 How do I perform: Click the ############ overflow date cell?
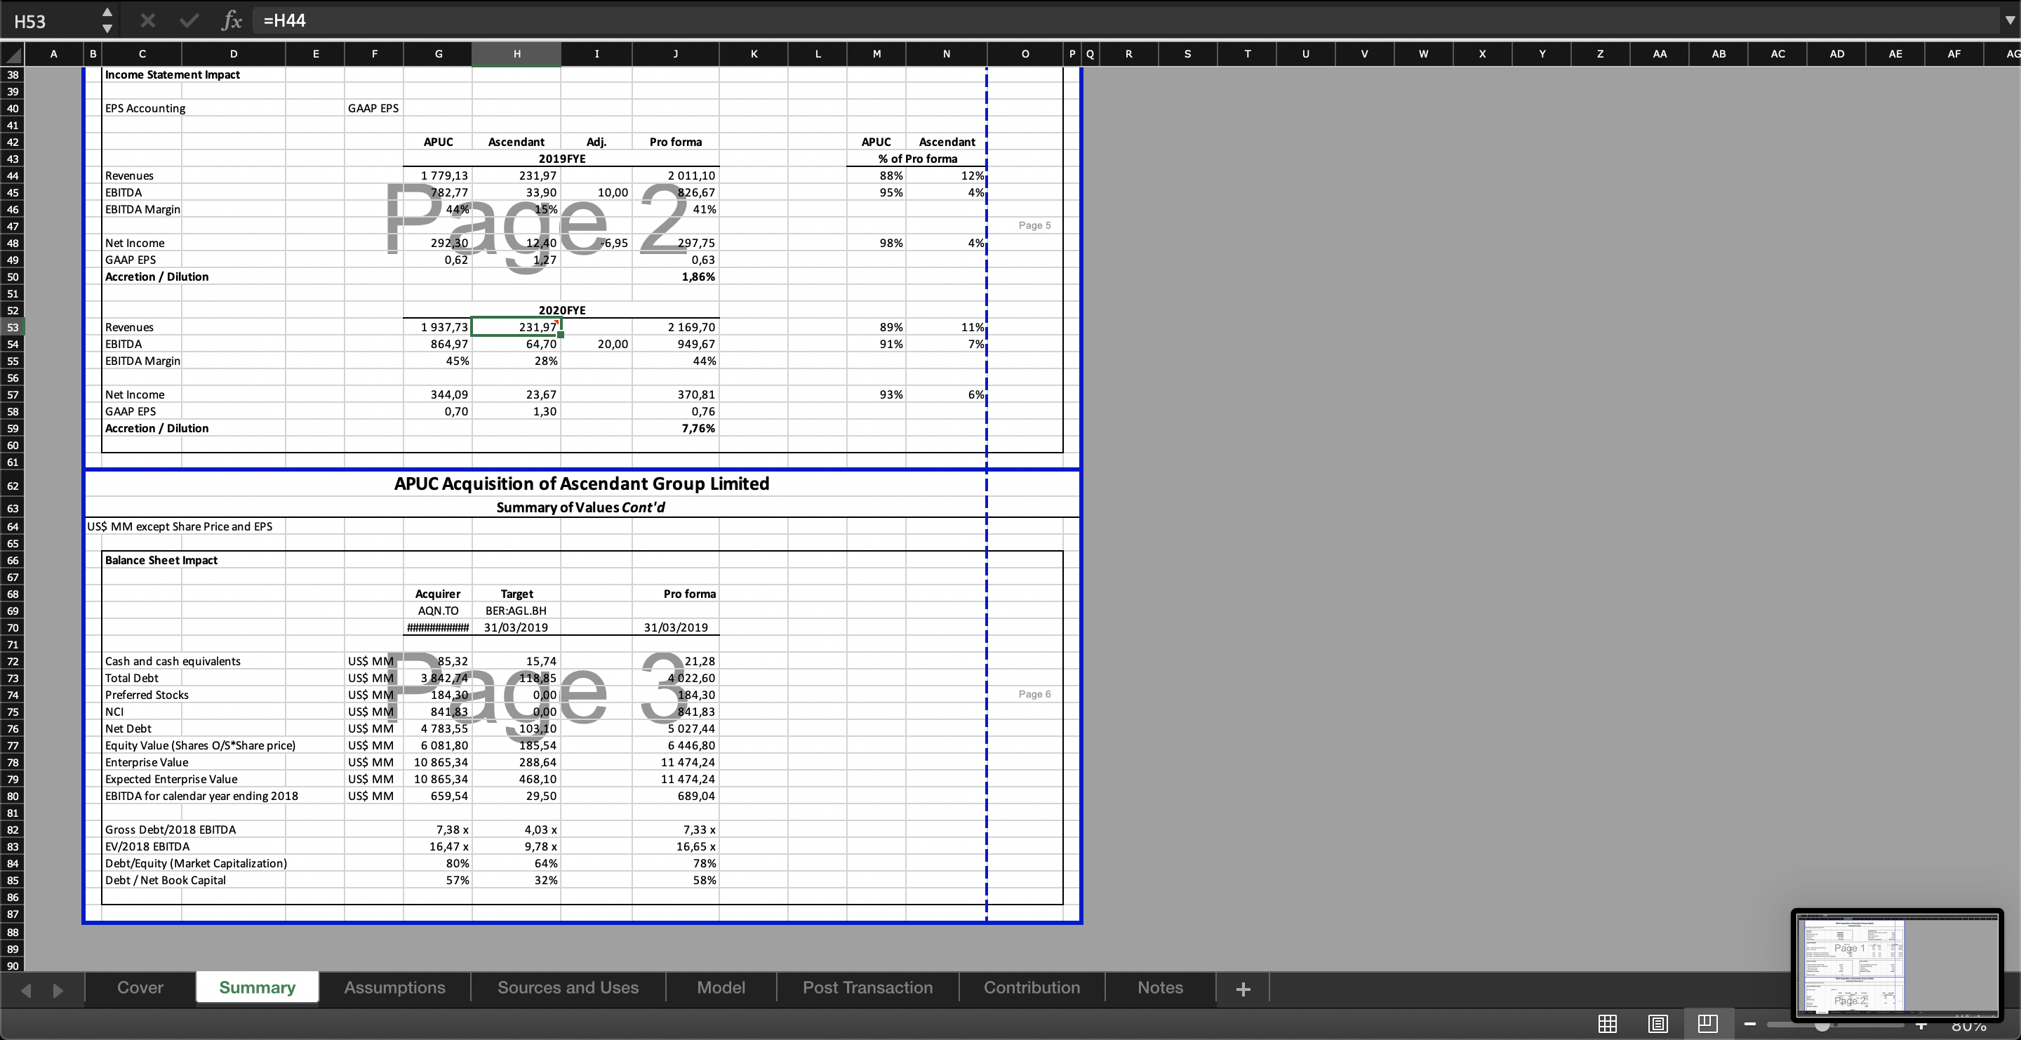438,627
